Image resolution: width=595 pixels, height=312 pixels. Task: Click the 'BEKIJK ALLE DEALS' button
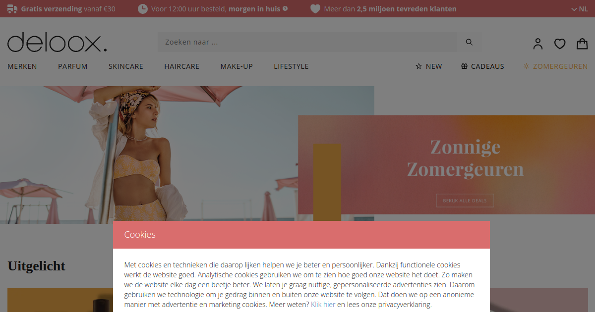click(465, 201)
